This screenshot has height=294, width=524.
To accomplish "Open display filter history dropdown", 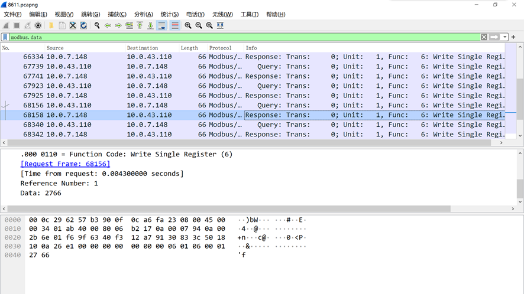I will point(504,37).
